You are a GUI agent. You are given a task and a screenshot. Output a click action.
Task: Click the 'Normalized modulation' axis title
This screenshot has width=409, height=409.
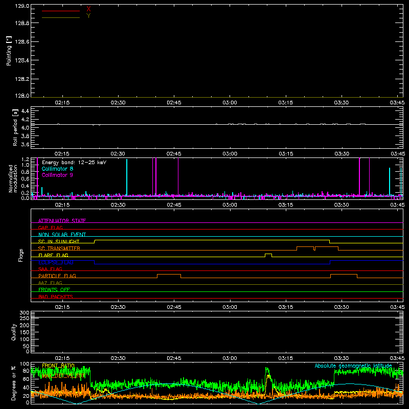coord(13,178)
